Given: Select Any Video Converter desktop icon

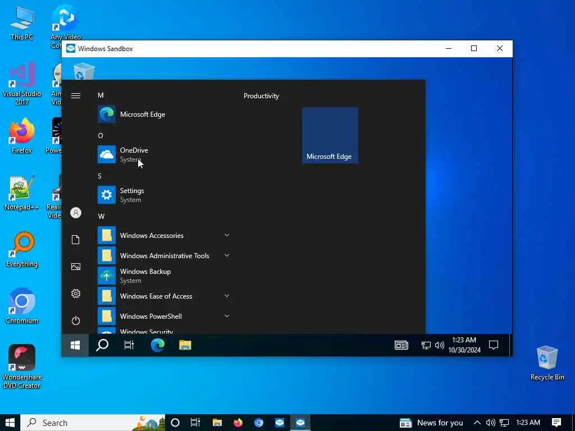Looking at the screenshot, I should tap(65, 22).
